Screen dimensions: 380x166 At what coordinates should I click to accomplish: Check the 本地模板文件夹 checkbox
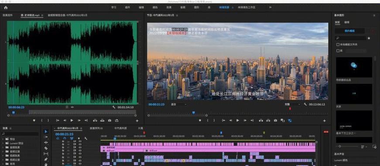tap(338, 45)
